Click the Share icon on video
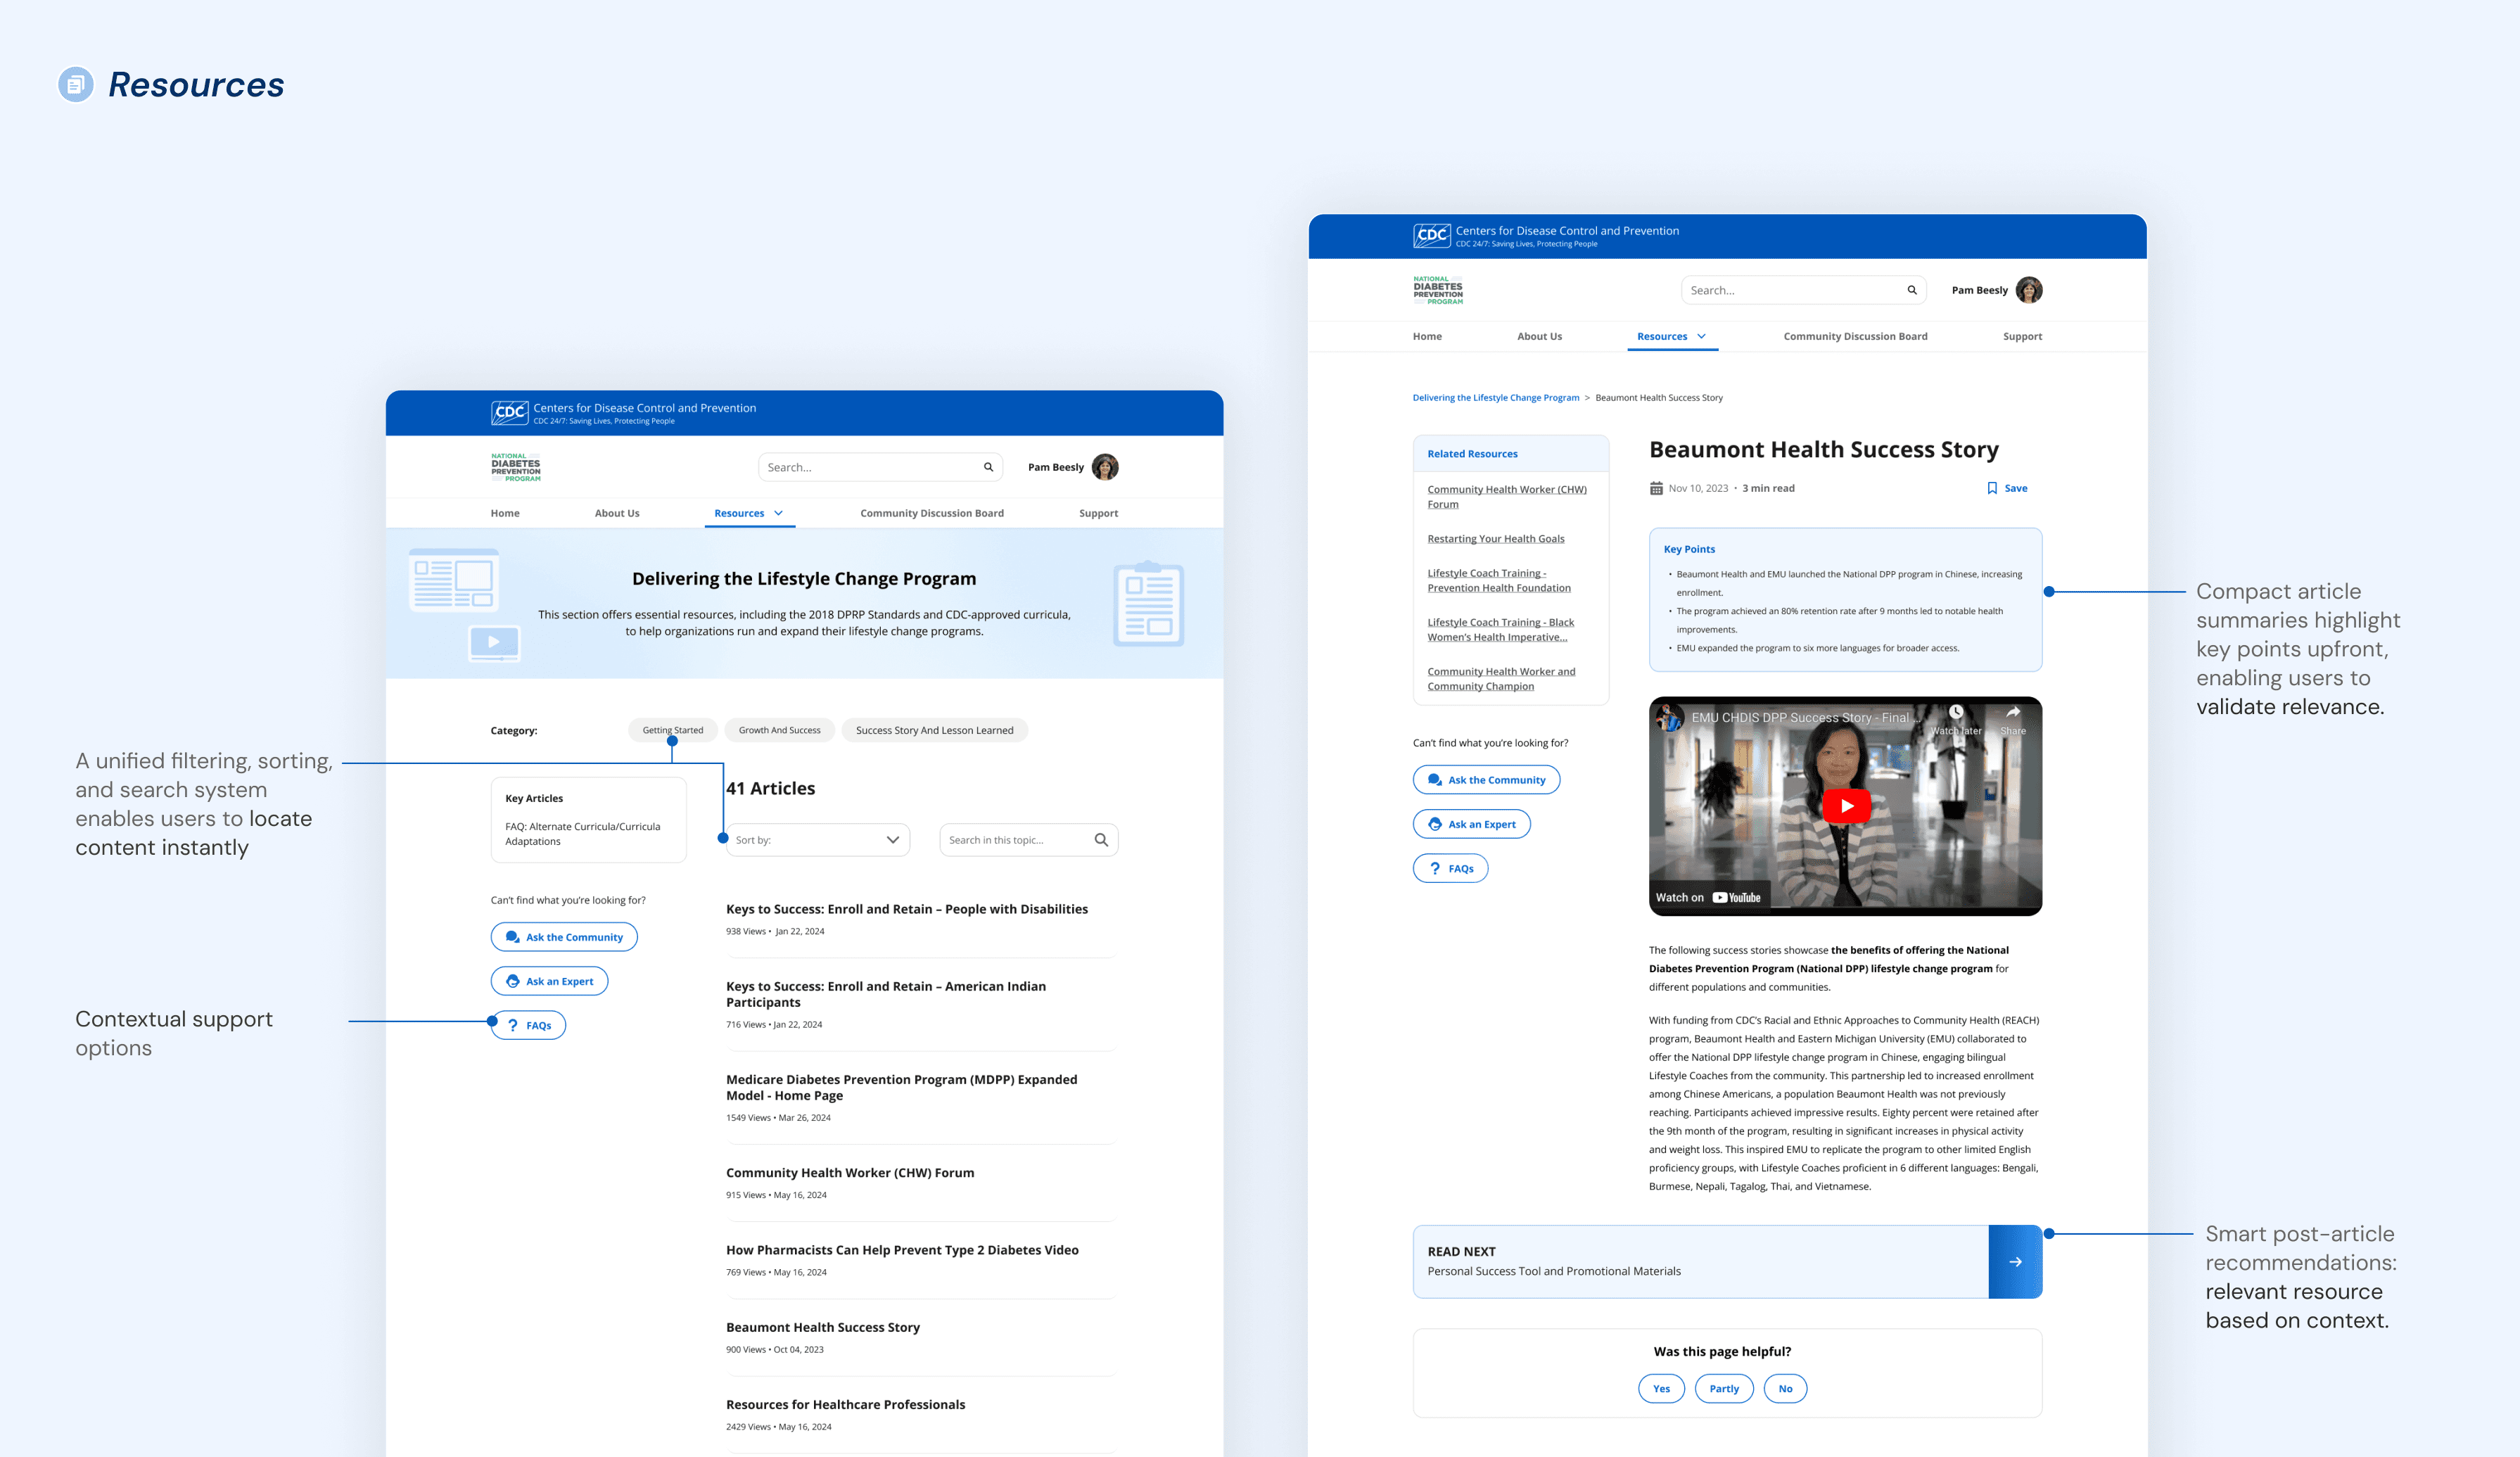The height and width of the screenshot is (1457, 2520). click(2013, 713)
